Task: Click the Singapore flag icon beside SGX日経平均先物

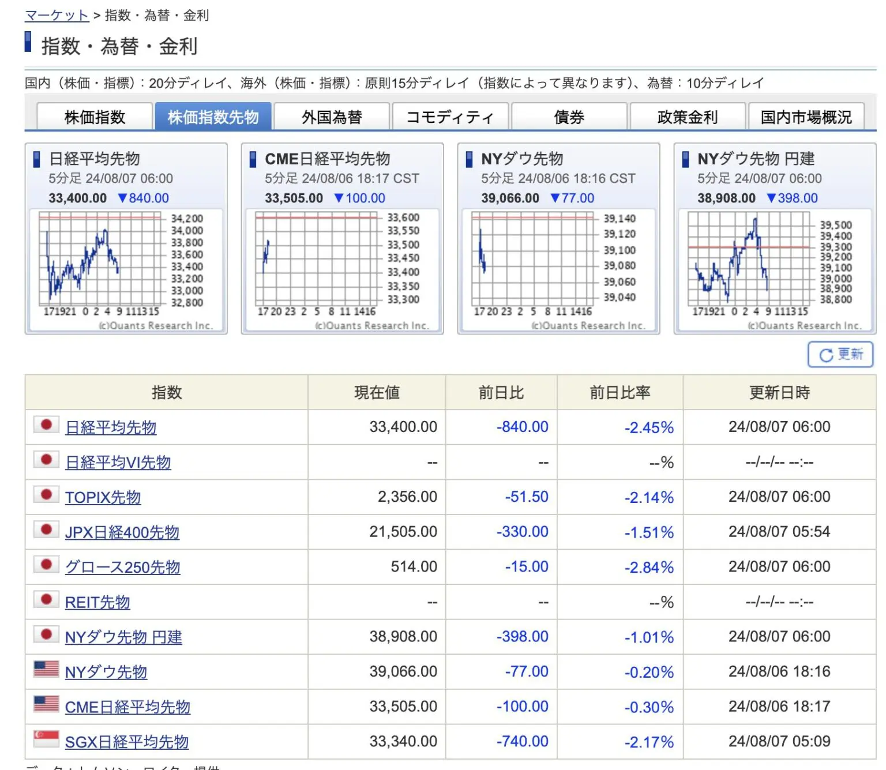Action: pos(46,739)
